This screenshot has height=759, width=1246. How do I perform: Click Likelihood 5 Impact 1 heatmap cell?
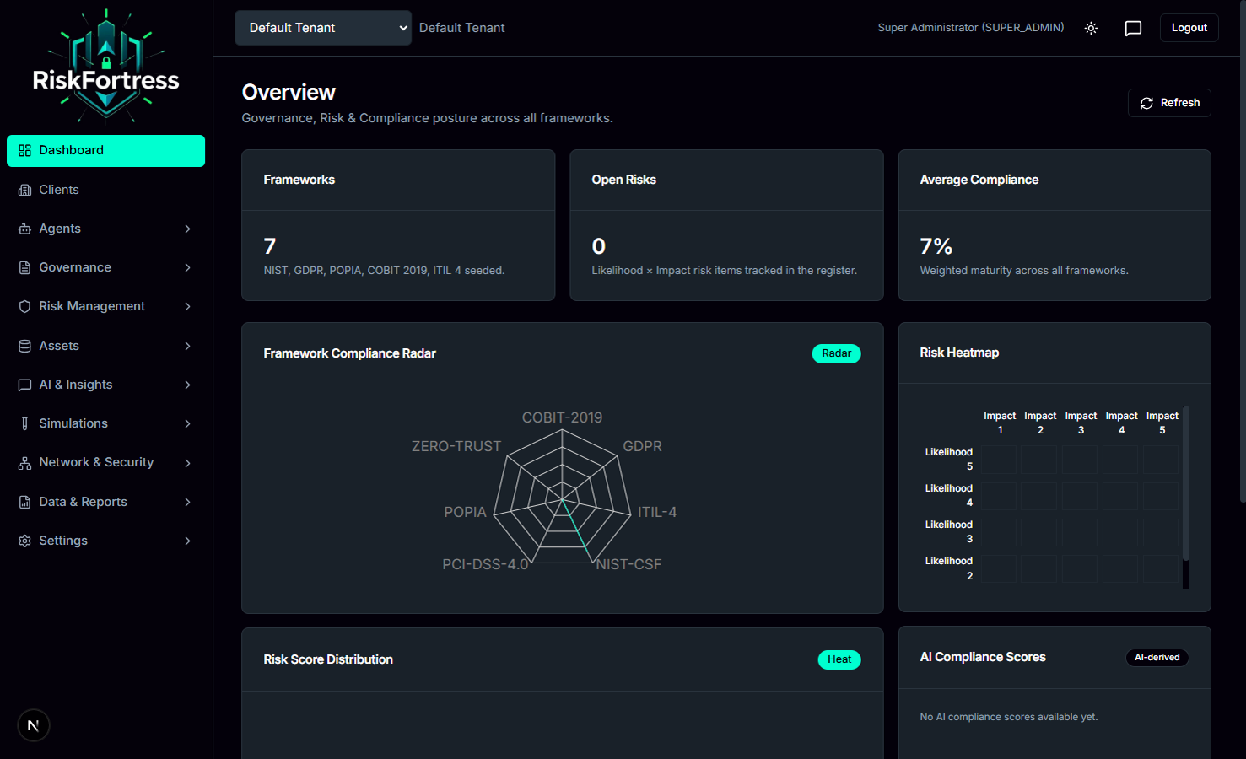999,460
